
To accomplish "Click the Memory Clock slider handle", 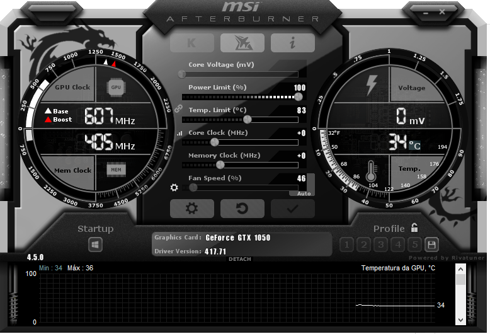I will [220, 164].
